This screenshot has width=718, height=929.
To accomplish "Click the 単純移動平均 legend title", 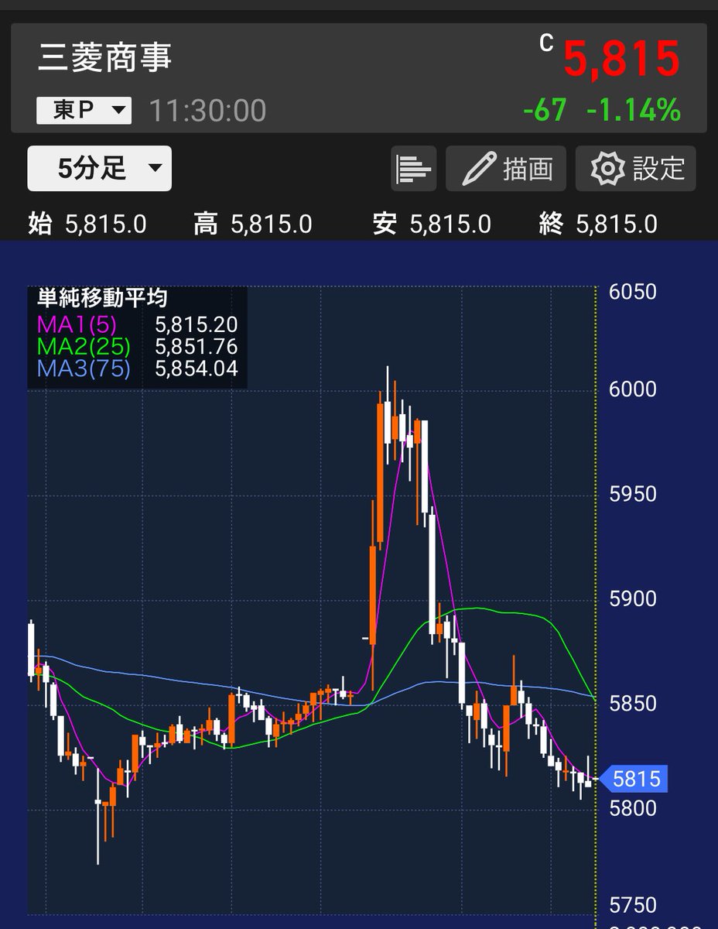I will pyautogui.click(x=102, y=298).
